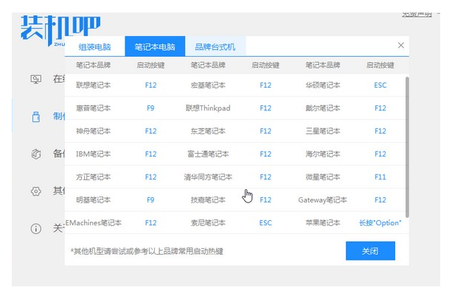The image size is (452, 293).
Task: Click the gear settings sidebar icon
Action: coord(36,191)
